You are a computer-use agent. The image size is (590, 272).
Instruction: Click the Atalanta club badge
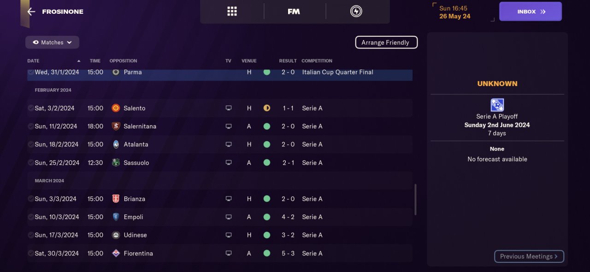pos(116,144)
